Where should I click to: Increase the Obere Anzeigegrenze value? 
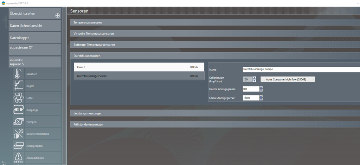tap(261, 97)
